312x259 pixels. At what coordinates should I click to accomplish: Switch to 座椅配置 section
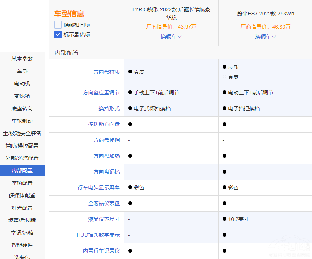click(x=22, y=183)
